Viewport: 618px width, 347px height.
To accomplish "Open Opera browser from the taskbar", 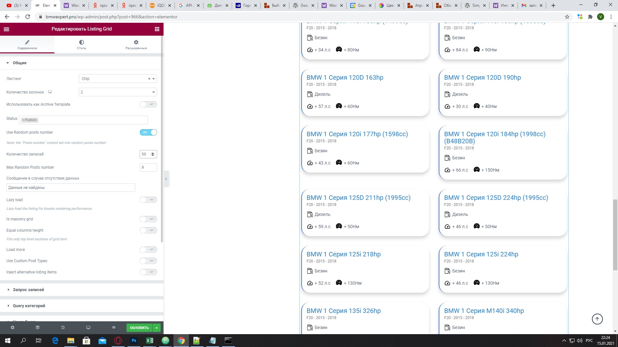I will (x=118, y=341).
